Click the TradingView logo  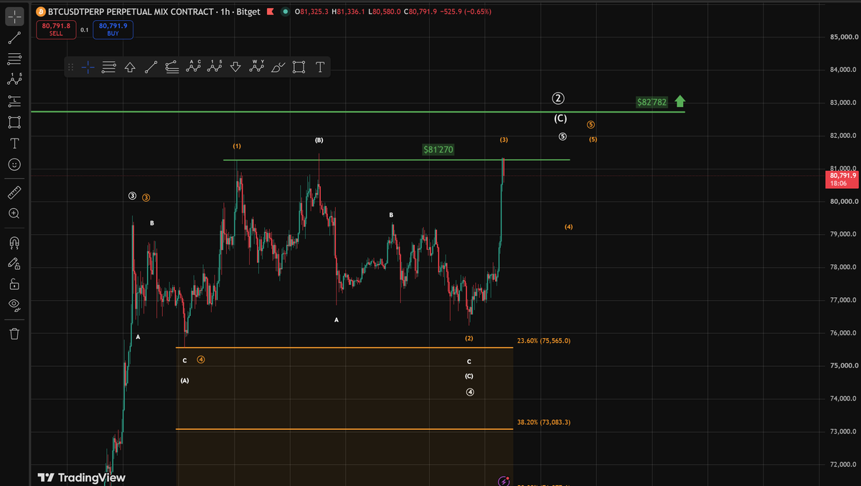click(x=81, y=477)
